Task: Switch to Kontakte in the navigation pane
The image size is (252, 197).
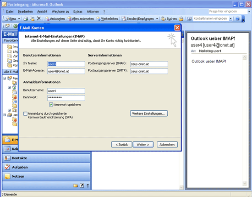Action: [46, 158]
